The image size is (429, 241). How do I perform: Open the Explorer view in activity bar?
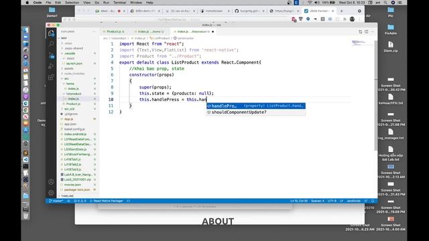(x=51, y=33)
